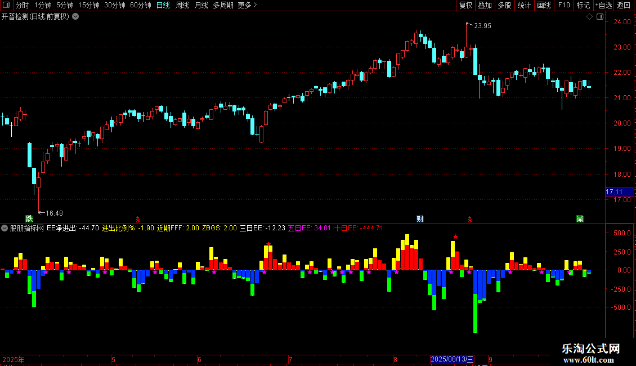Click the green 减 shareholding marker
The height and width of the screenshot is (366, 636).
pos(580,218)
